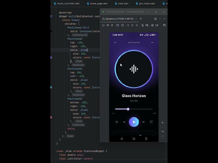
Task: Click the phone status bar time 12:58 PM
Action: click(116, 35)
